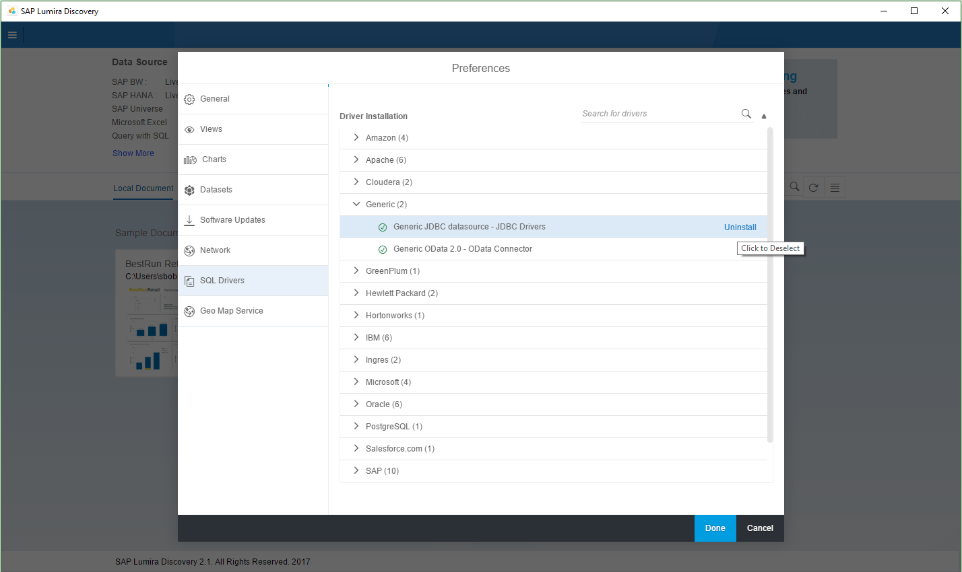
Task: Open the Network preferences section
Action: tap(253, 250)
